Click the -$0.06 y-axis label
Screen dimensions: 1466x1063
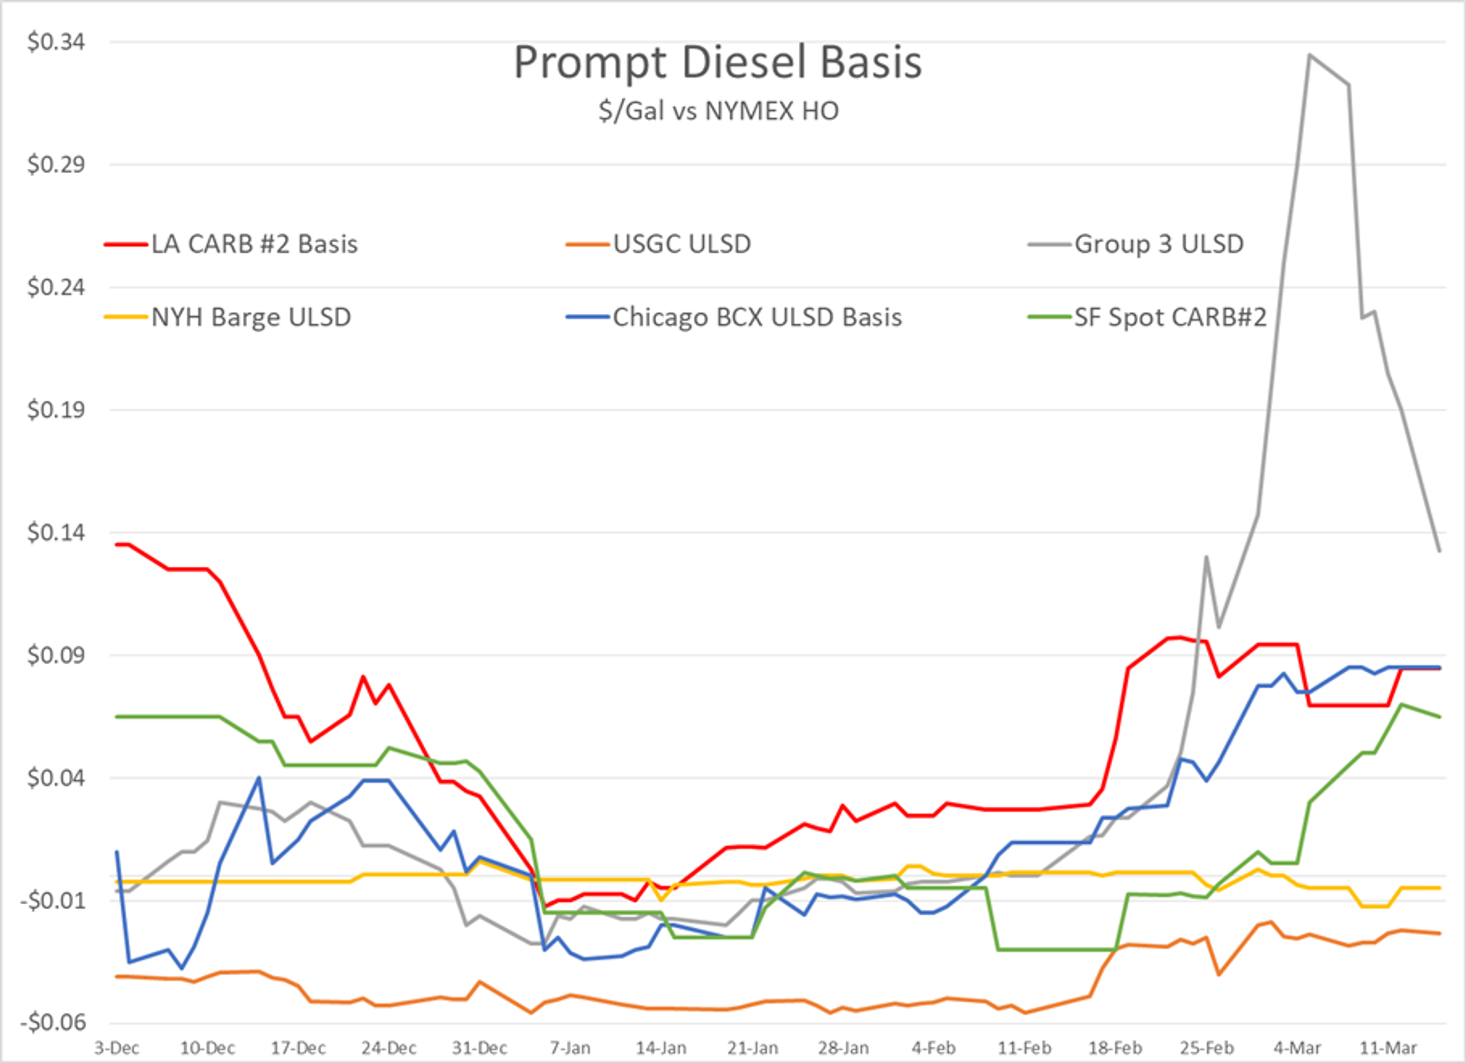(53, 1022)
